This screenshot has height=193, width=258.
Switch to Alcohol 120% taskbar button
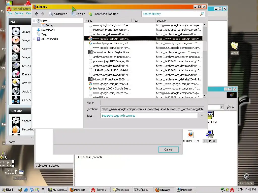click(x=100, y=190)
